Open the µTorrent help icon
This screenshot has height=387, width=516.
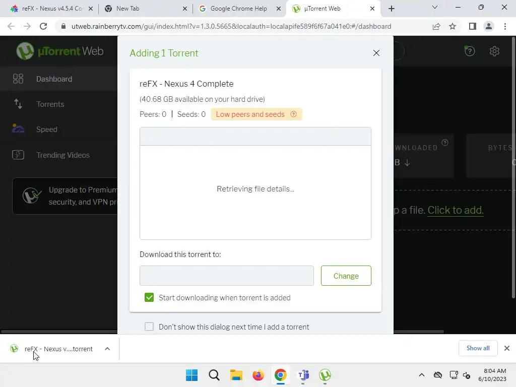pos(470,51)
